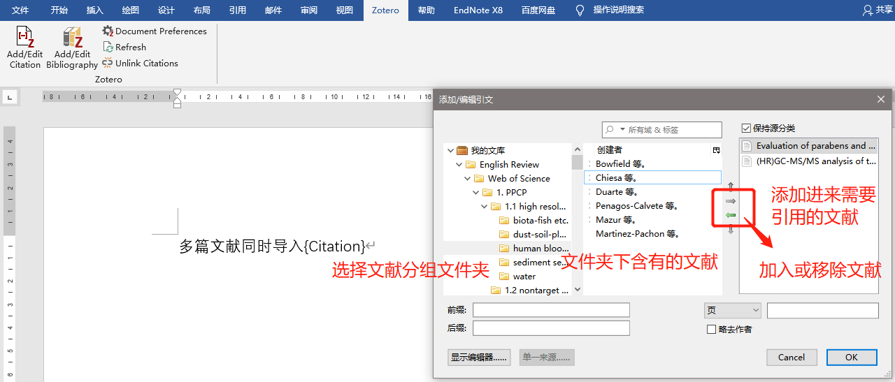Click the Cancel button
895x382 pixels.
tap(792, 358)
